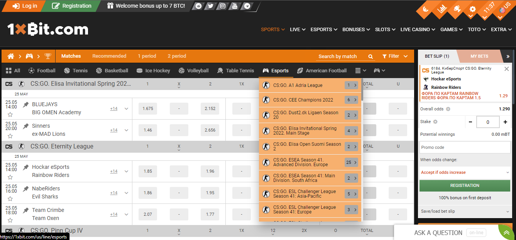Viewport: 516px width, 240px height.
Task: Open the Table Tennis section
Action: pos(236,70)
